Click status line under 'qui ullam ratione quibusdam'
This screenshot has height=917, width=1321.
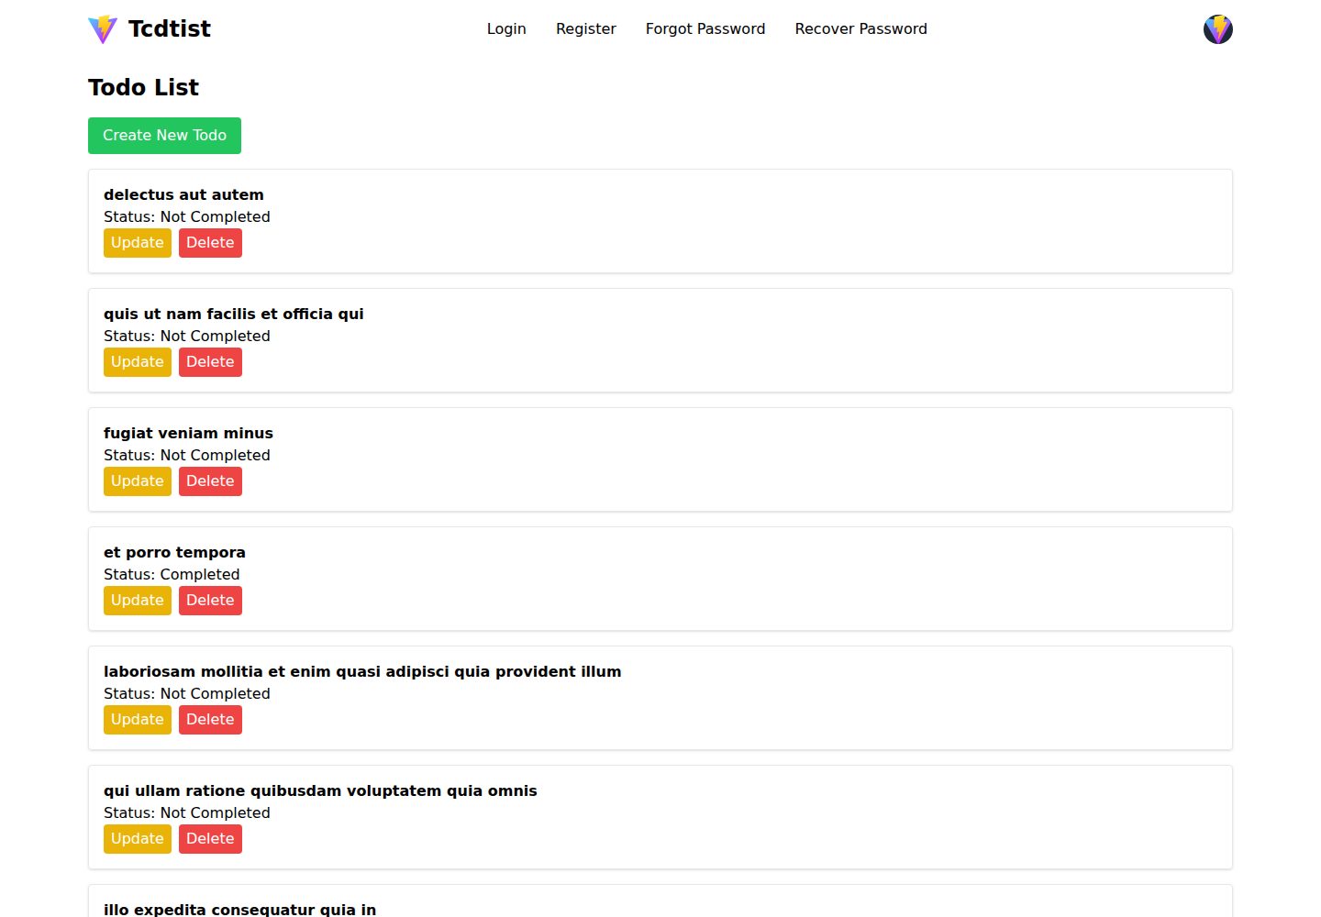click(187, 812)
